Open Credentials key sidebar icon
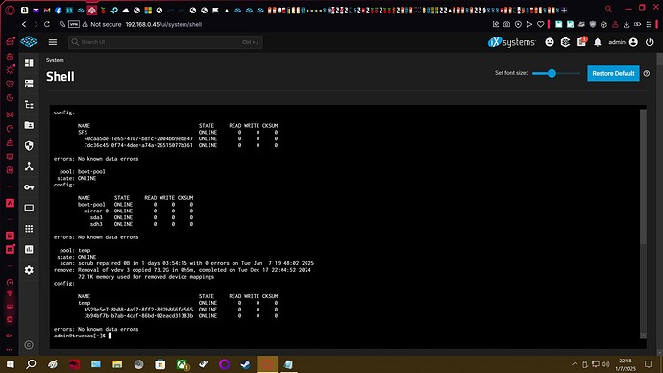Image resolution: width=663 pixels, height=373 pixels. (x=29, y=187)
